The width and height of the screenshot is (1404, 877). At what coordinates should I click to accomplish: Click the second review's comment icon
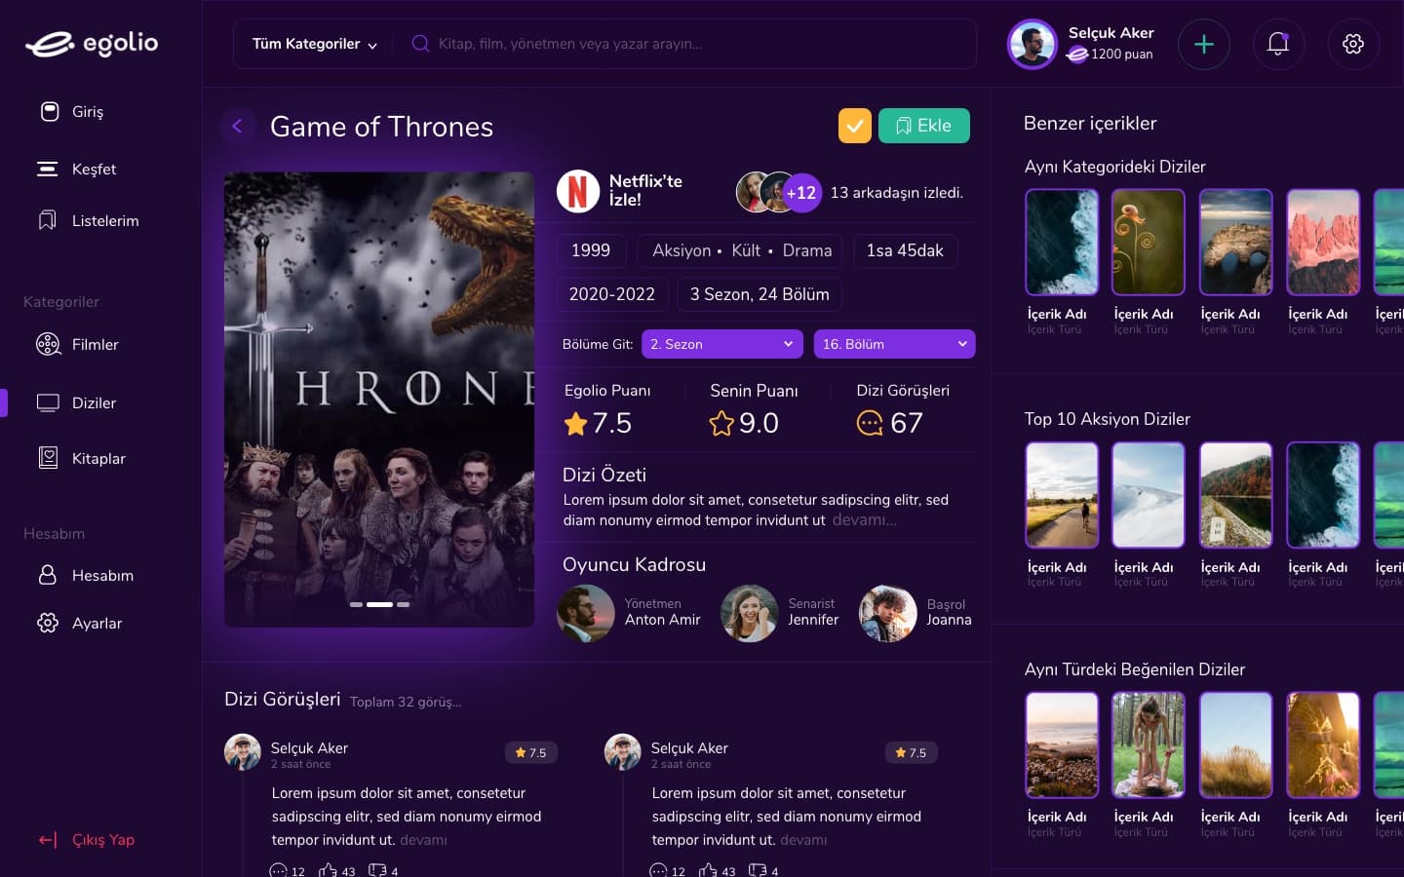[x=658, y=871]
